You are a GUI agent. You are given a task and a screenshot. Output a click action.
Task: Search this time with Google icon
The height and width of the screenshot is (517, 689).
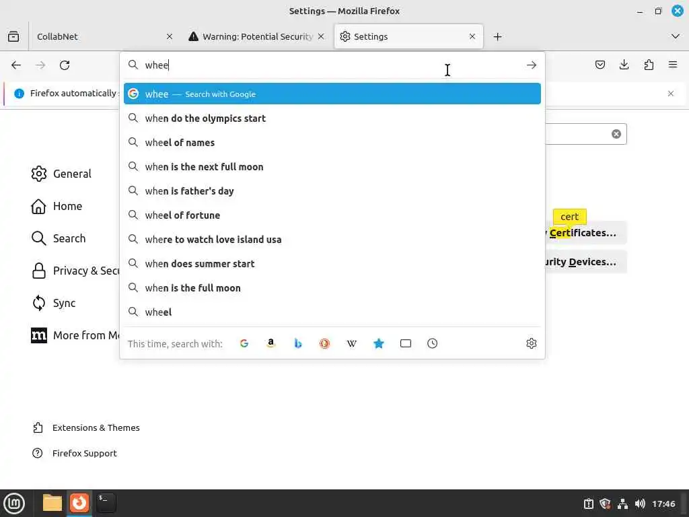(244, 343)
